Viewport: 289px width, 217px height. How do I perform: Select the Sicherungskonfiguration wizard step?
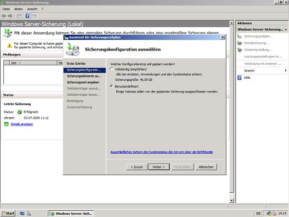tap(85, 70)
